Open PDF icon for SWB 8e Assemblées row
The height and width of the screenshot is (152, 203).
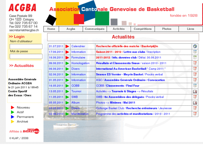coord(195,97)
